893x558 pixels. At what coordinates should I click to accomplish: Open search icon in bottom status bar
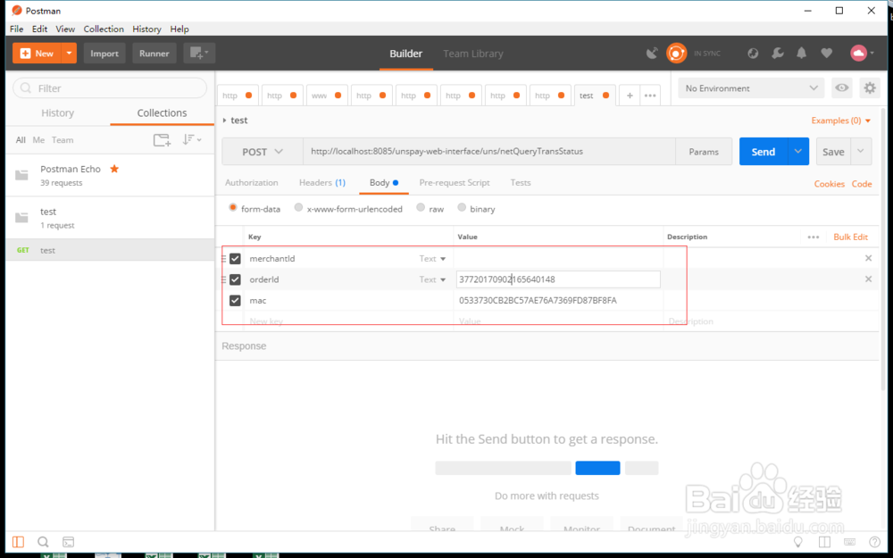pyautogui.click(x=43, y=542)
